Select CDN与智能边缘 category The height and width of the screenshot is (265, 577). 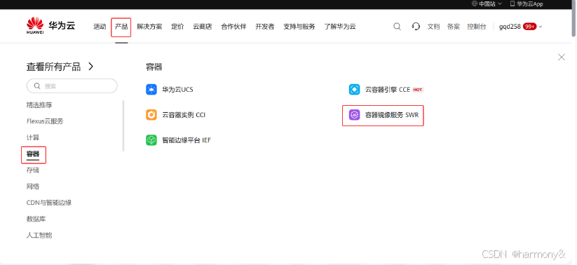(49, 203)
